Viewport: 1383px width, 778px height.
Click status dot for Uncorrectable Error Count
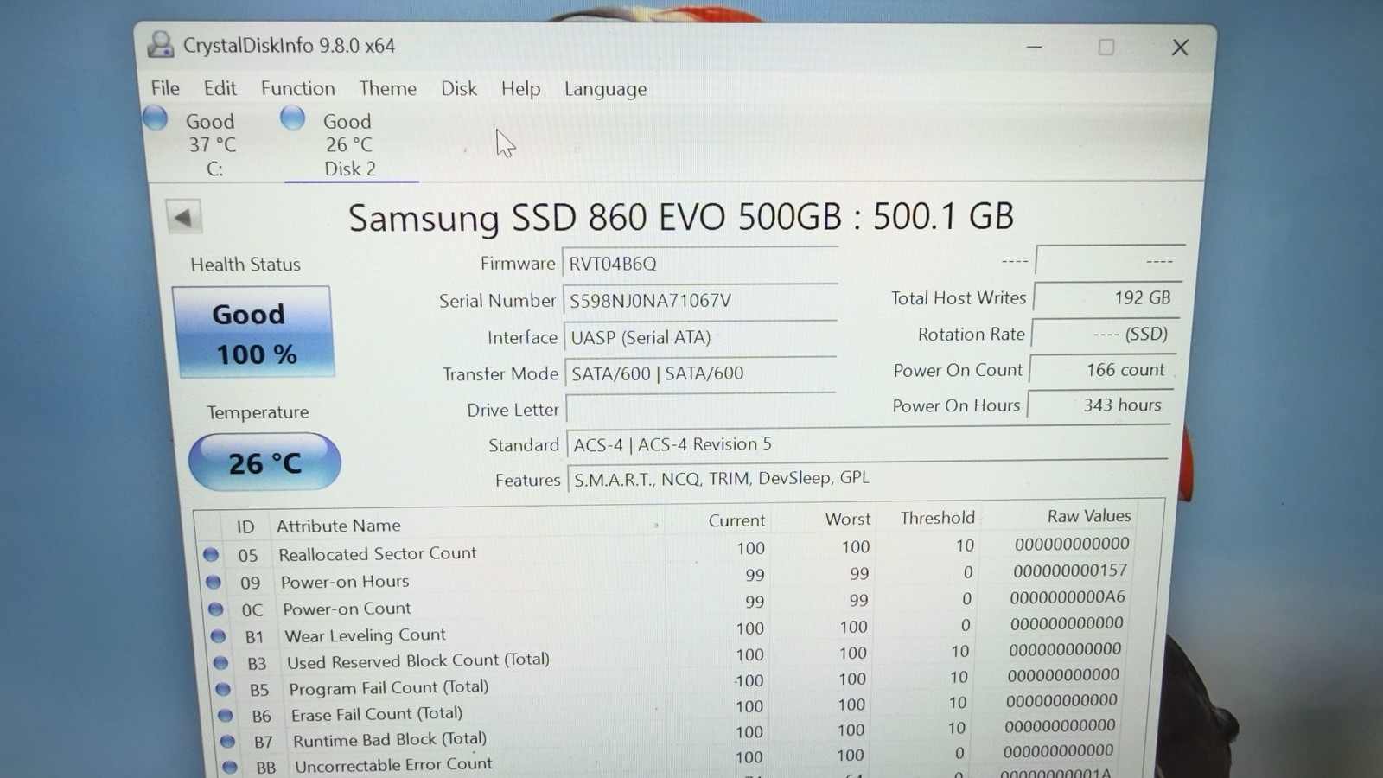pos(230,766)
